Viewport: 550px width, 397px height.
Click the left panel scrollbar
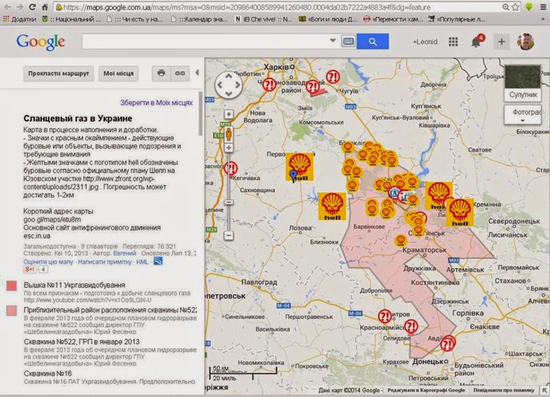coord(201,114)
